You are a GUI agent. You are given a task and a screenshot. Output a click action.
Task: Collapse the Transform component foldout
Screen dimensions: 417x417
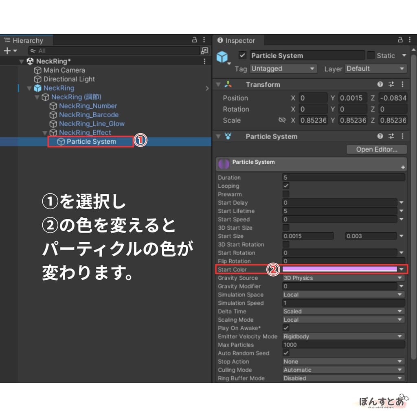[x=218, y=85]
